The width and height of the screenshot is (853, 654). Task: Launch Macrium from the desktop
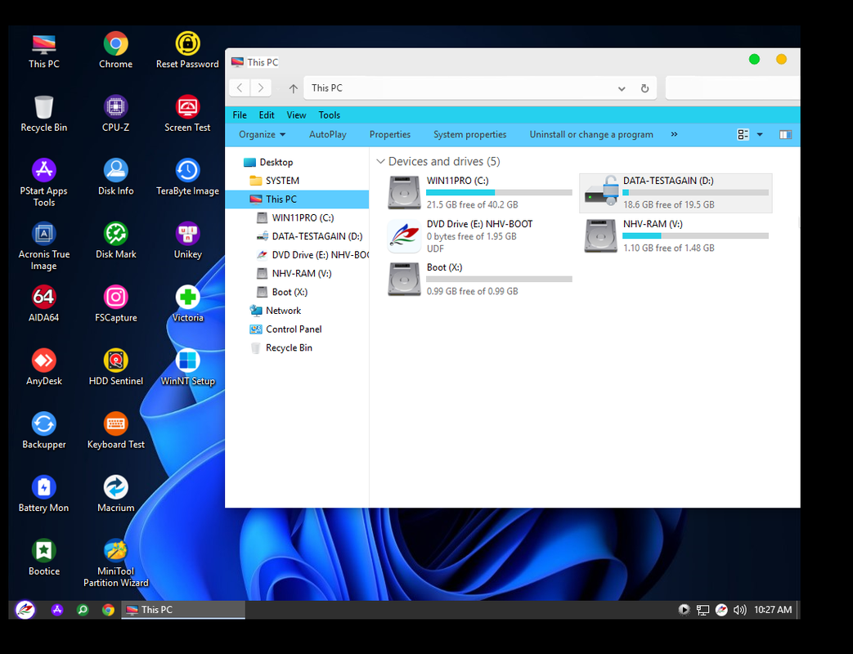[115, 494]
